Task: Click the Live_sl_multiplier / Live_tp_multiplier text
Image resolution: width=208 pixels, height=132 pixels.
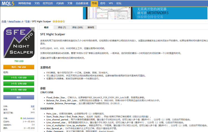Action: (66, 125)
